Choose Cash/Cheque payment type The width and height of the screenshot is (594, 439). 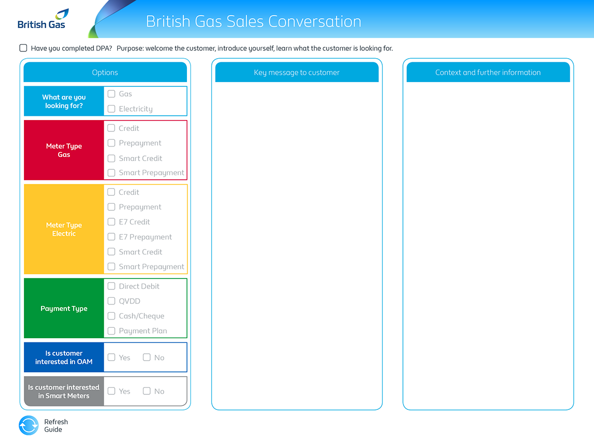(x=111, y=316)
